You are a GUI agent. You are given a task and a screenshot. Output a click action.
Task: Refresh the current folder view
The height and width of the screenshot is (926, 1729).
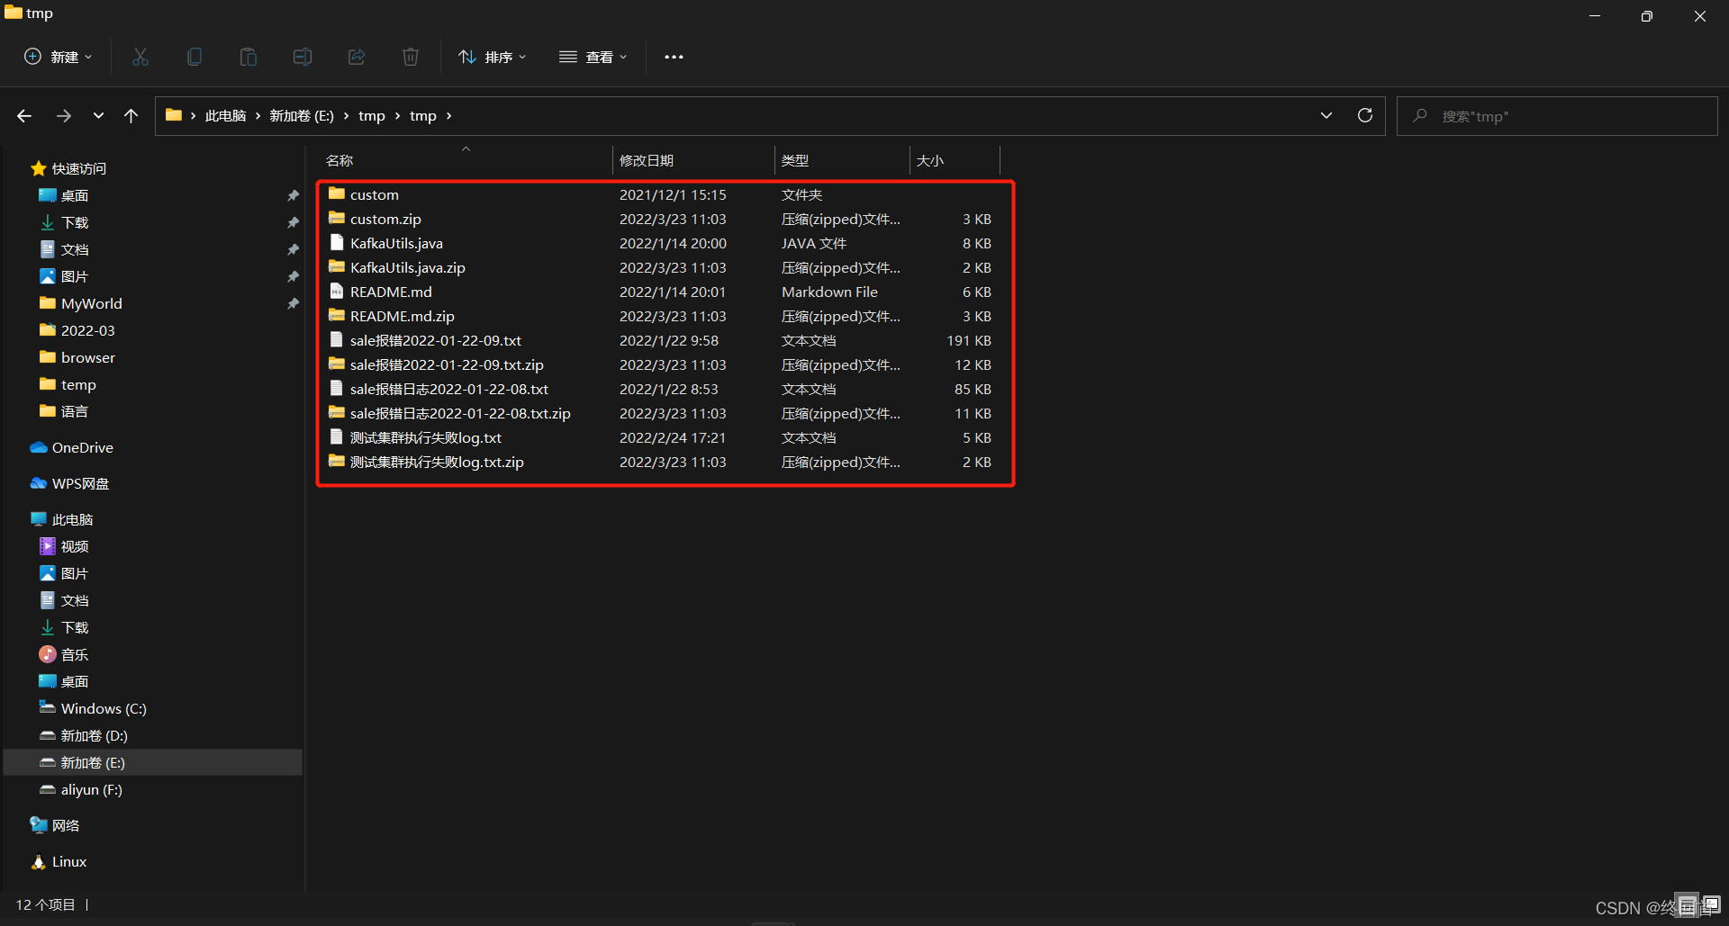click(x=1365, y=115)
